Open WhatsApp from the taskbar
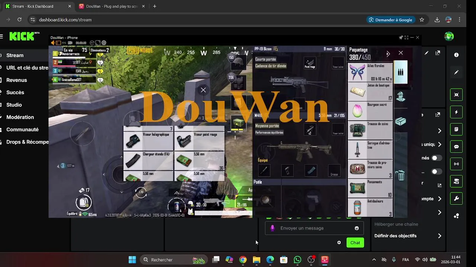476x267 pixels. pos(297,260)
